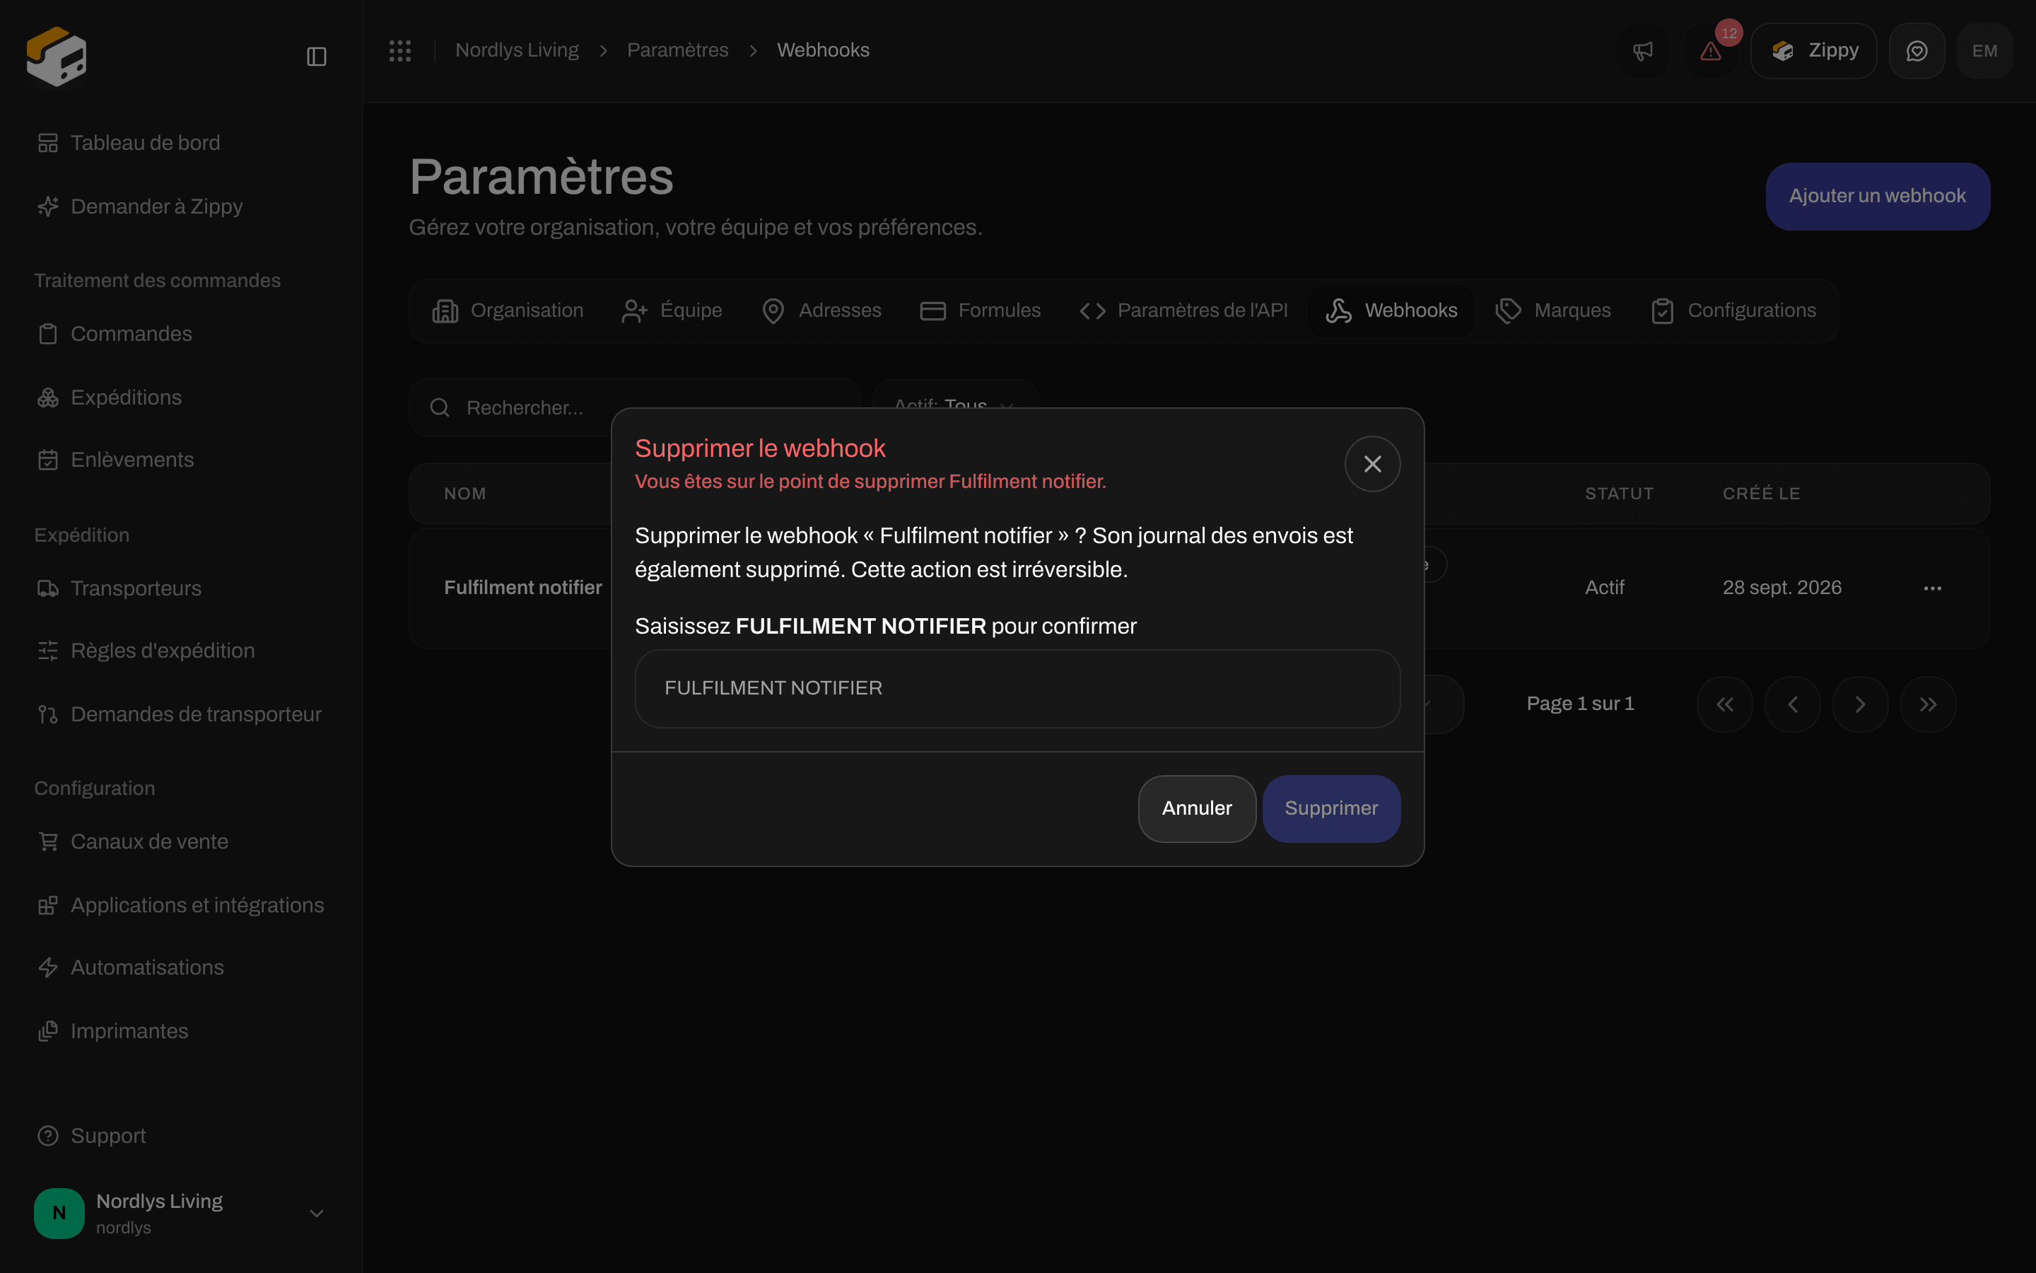The height and width of the screenshot is (1273, 2036).
Task: Focus the Rechercher search field
Action: 634,407
